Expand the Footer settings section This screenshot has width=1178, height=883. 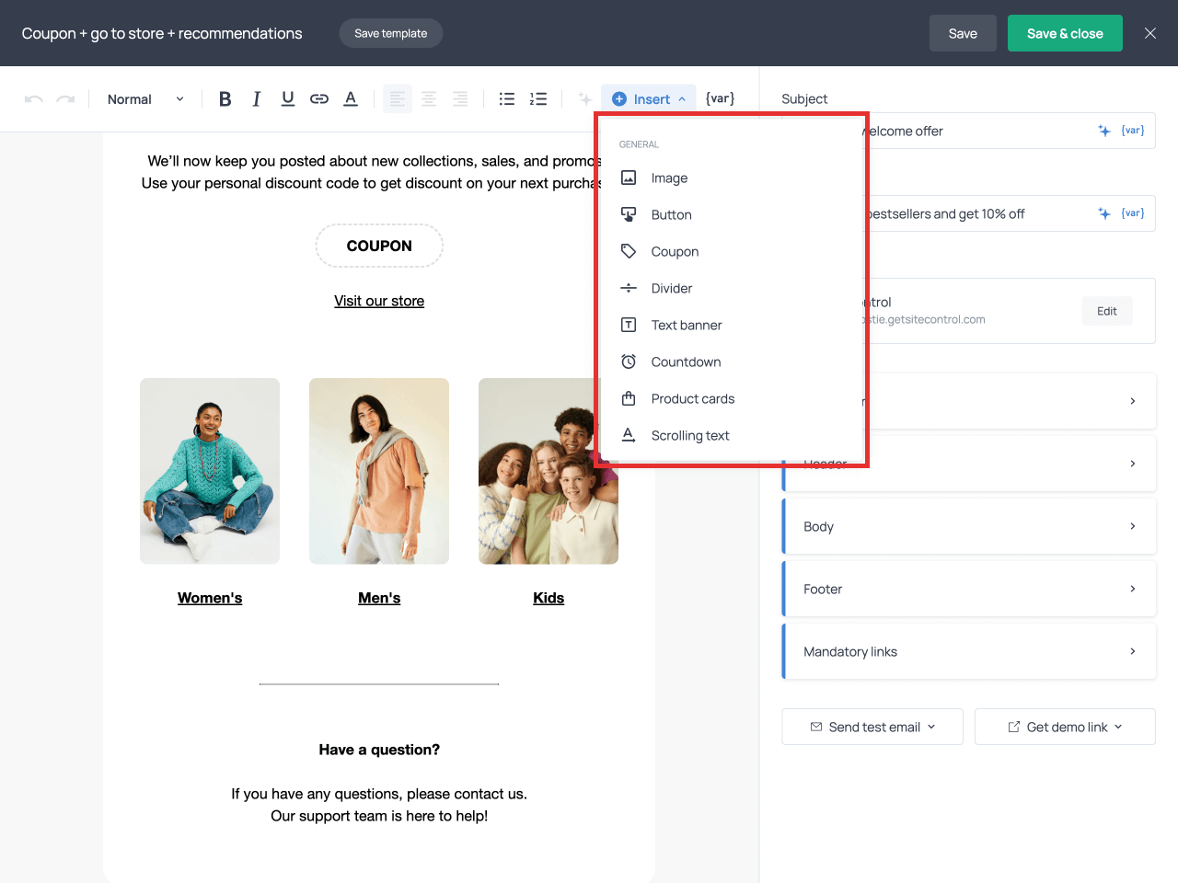coord(969,589)
